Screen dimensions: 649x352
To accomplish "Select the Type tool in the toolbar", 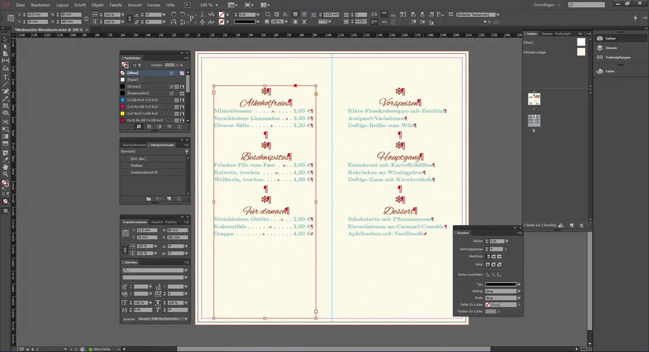I will click(x=5, y=77).
